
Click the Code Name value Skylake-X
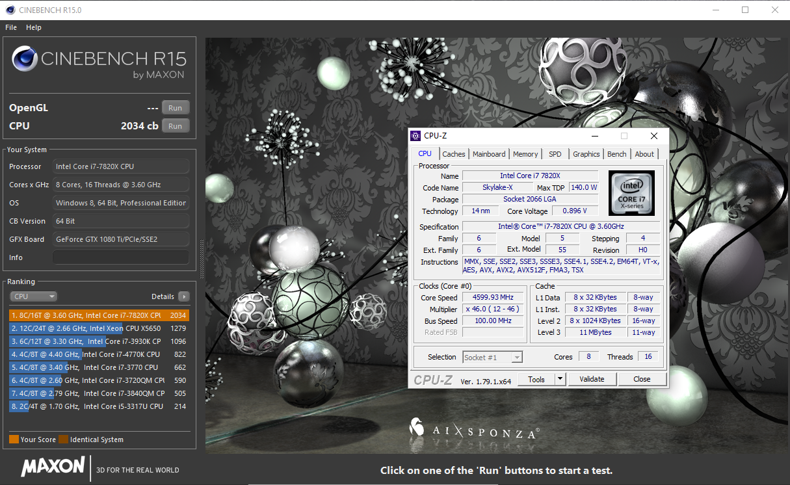(497, 187)
